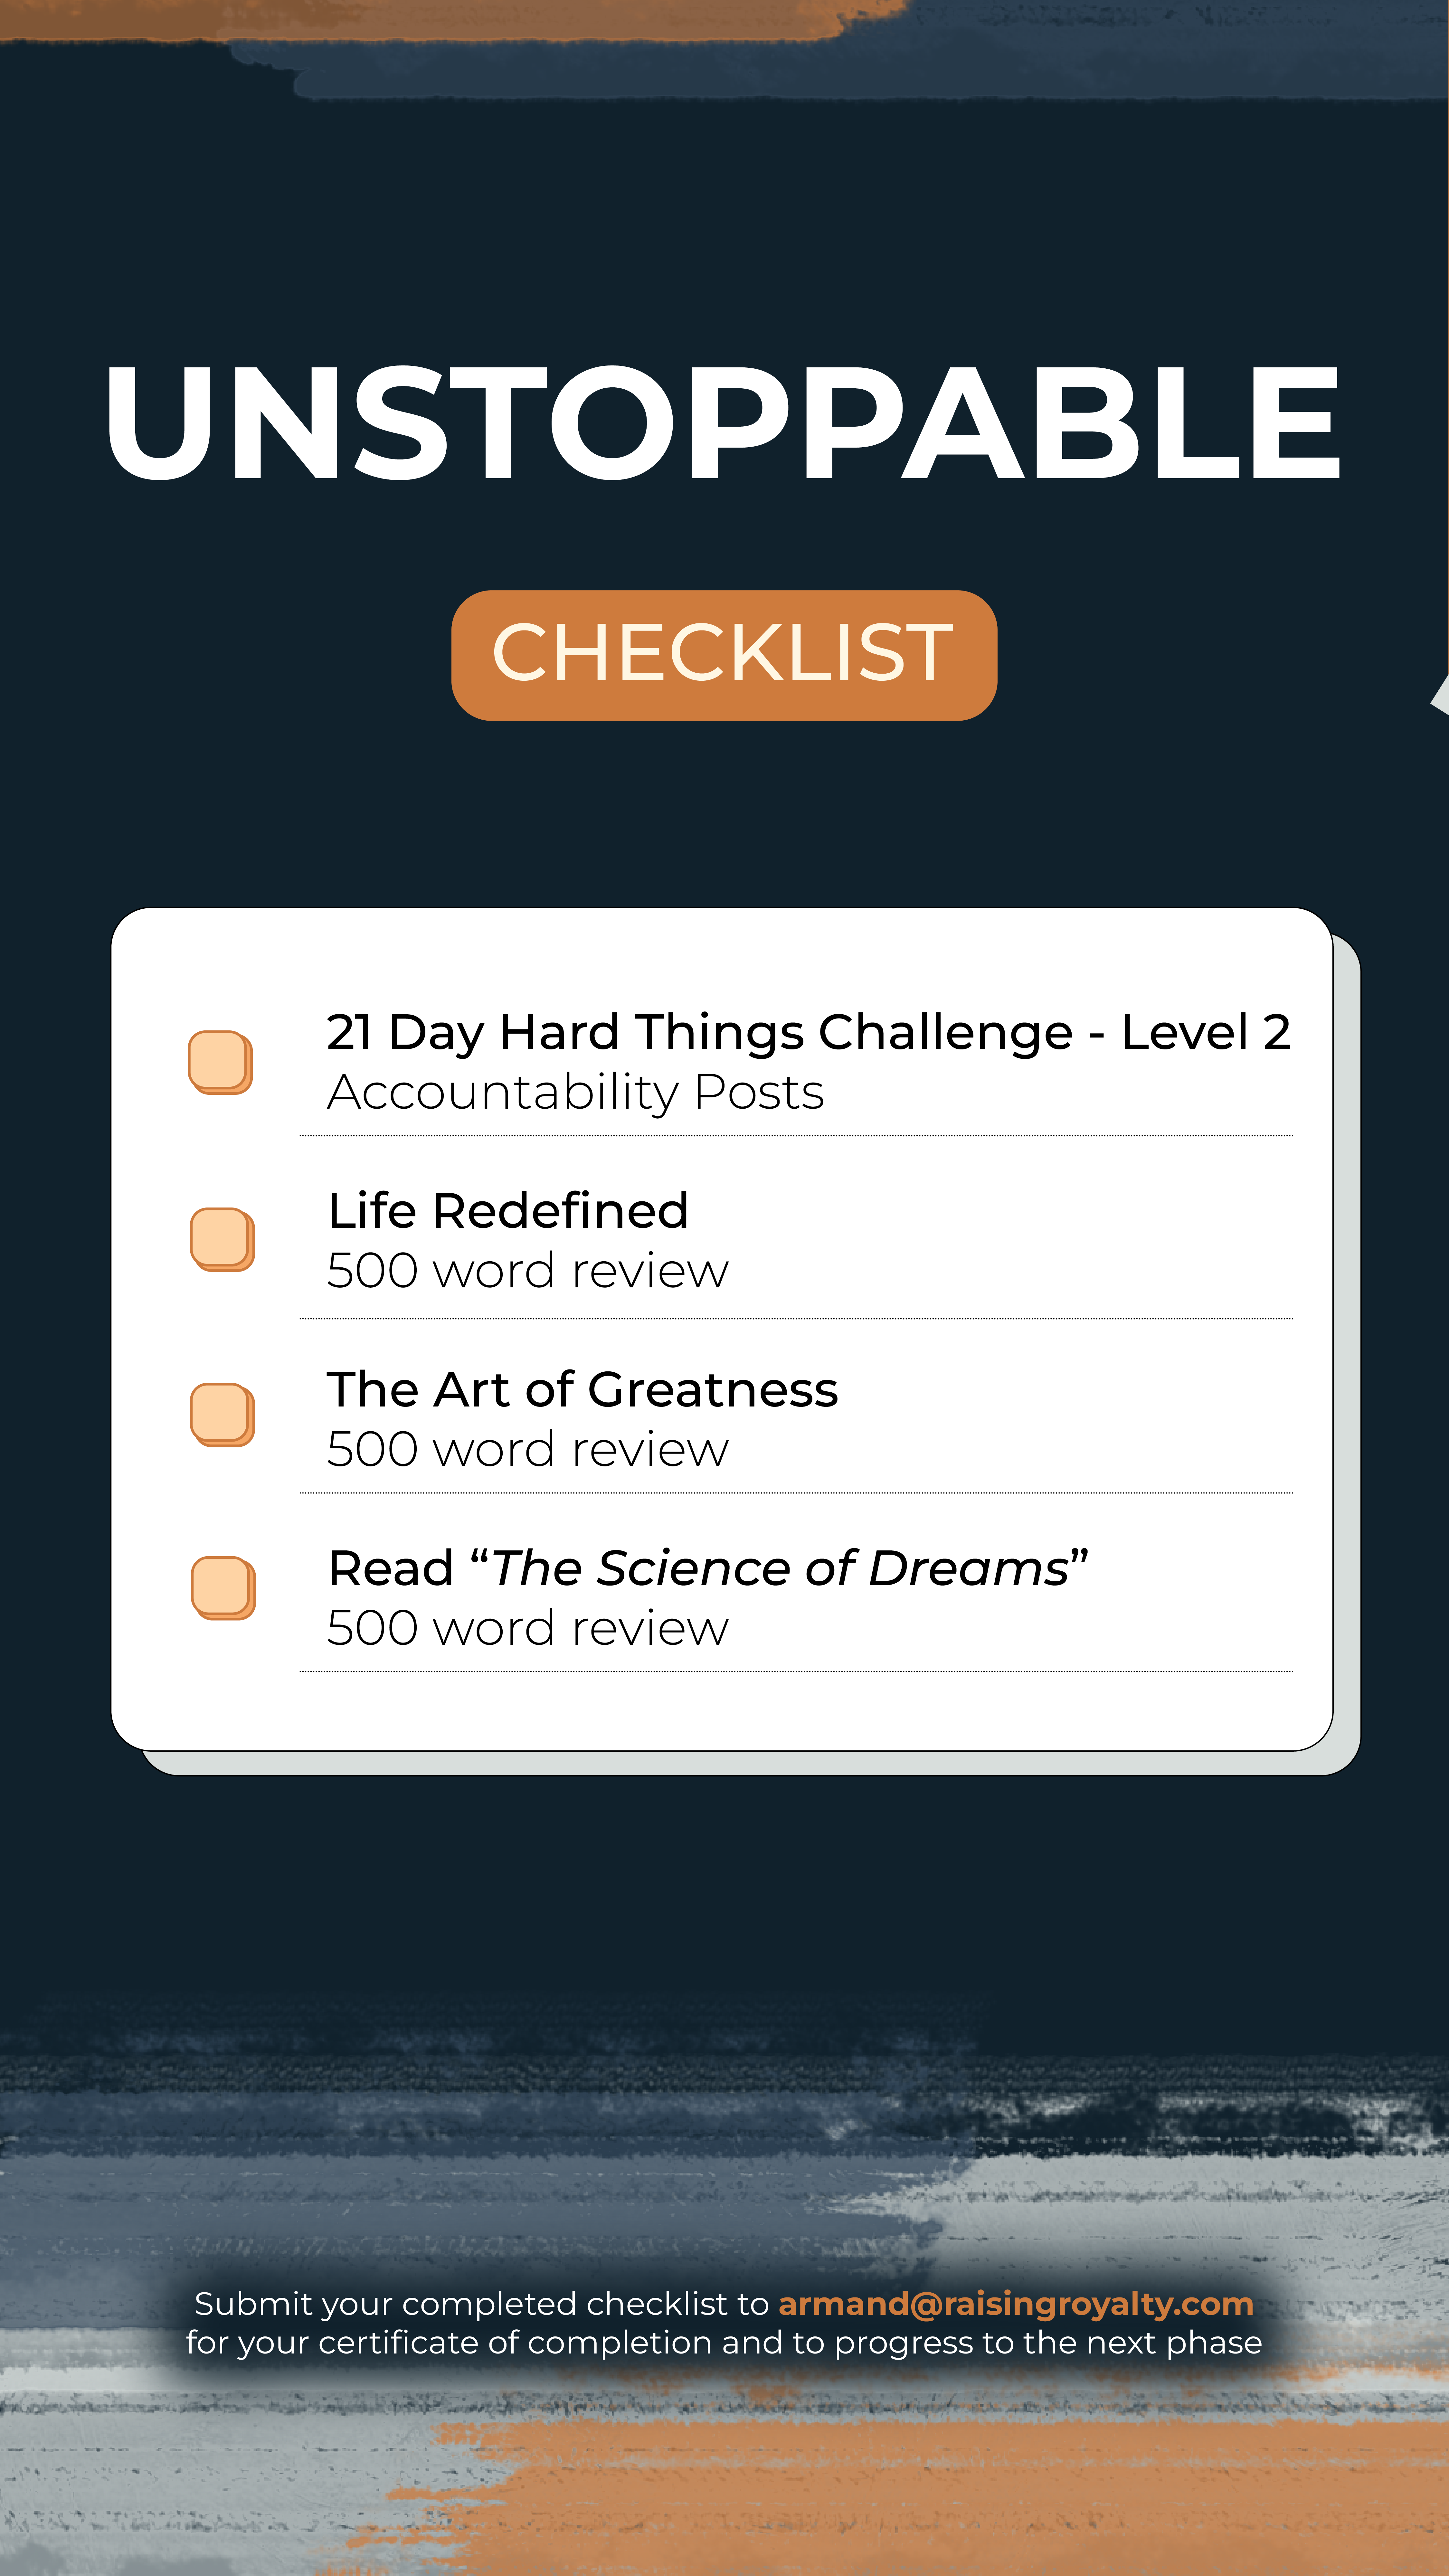
Task: Open the armand@raisingroyalty.com email link
Action: pos(1015,2304)
